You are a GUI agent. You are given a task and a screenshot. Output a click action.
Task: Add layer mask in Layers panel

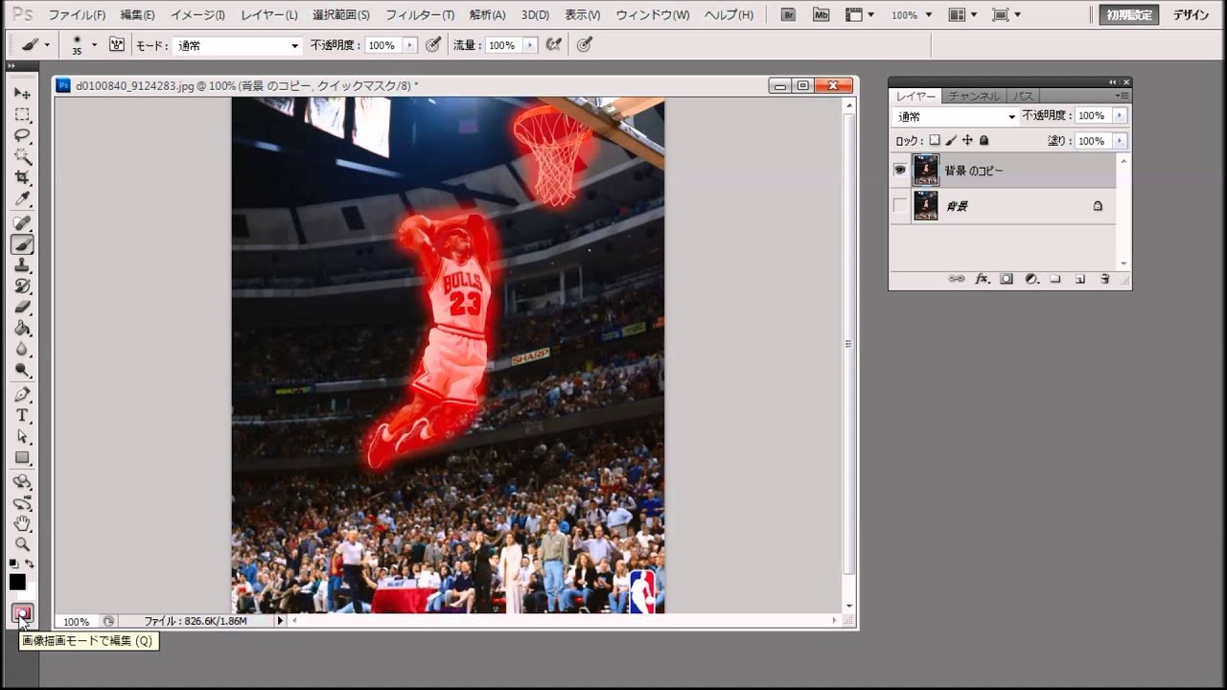[1007, 279]
